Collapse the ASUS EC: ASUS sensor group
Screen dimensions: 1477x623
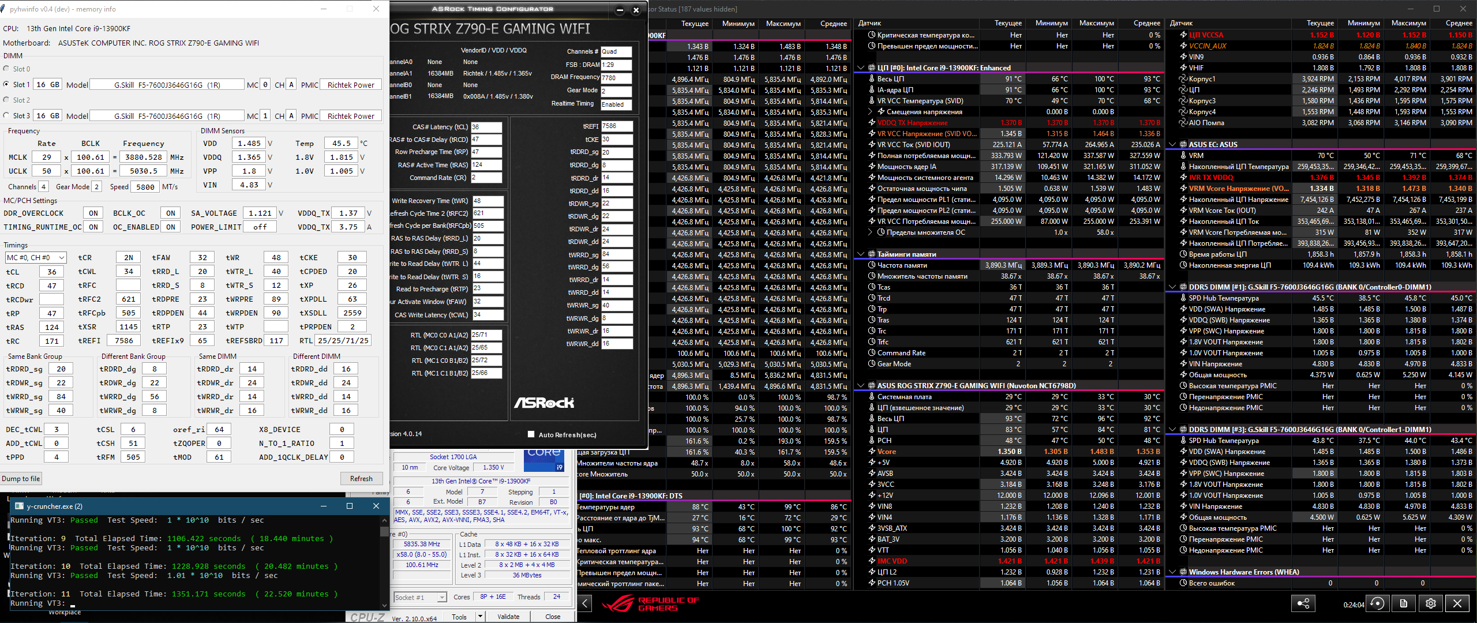click(x=1172, y=144)
